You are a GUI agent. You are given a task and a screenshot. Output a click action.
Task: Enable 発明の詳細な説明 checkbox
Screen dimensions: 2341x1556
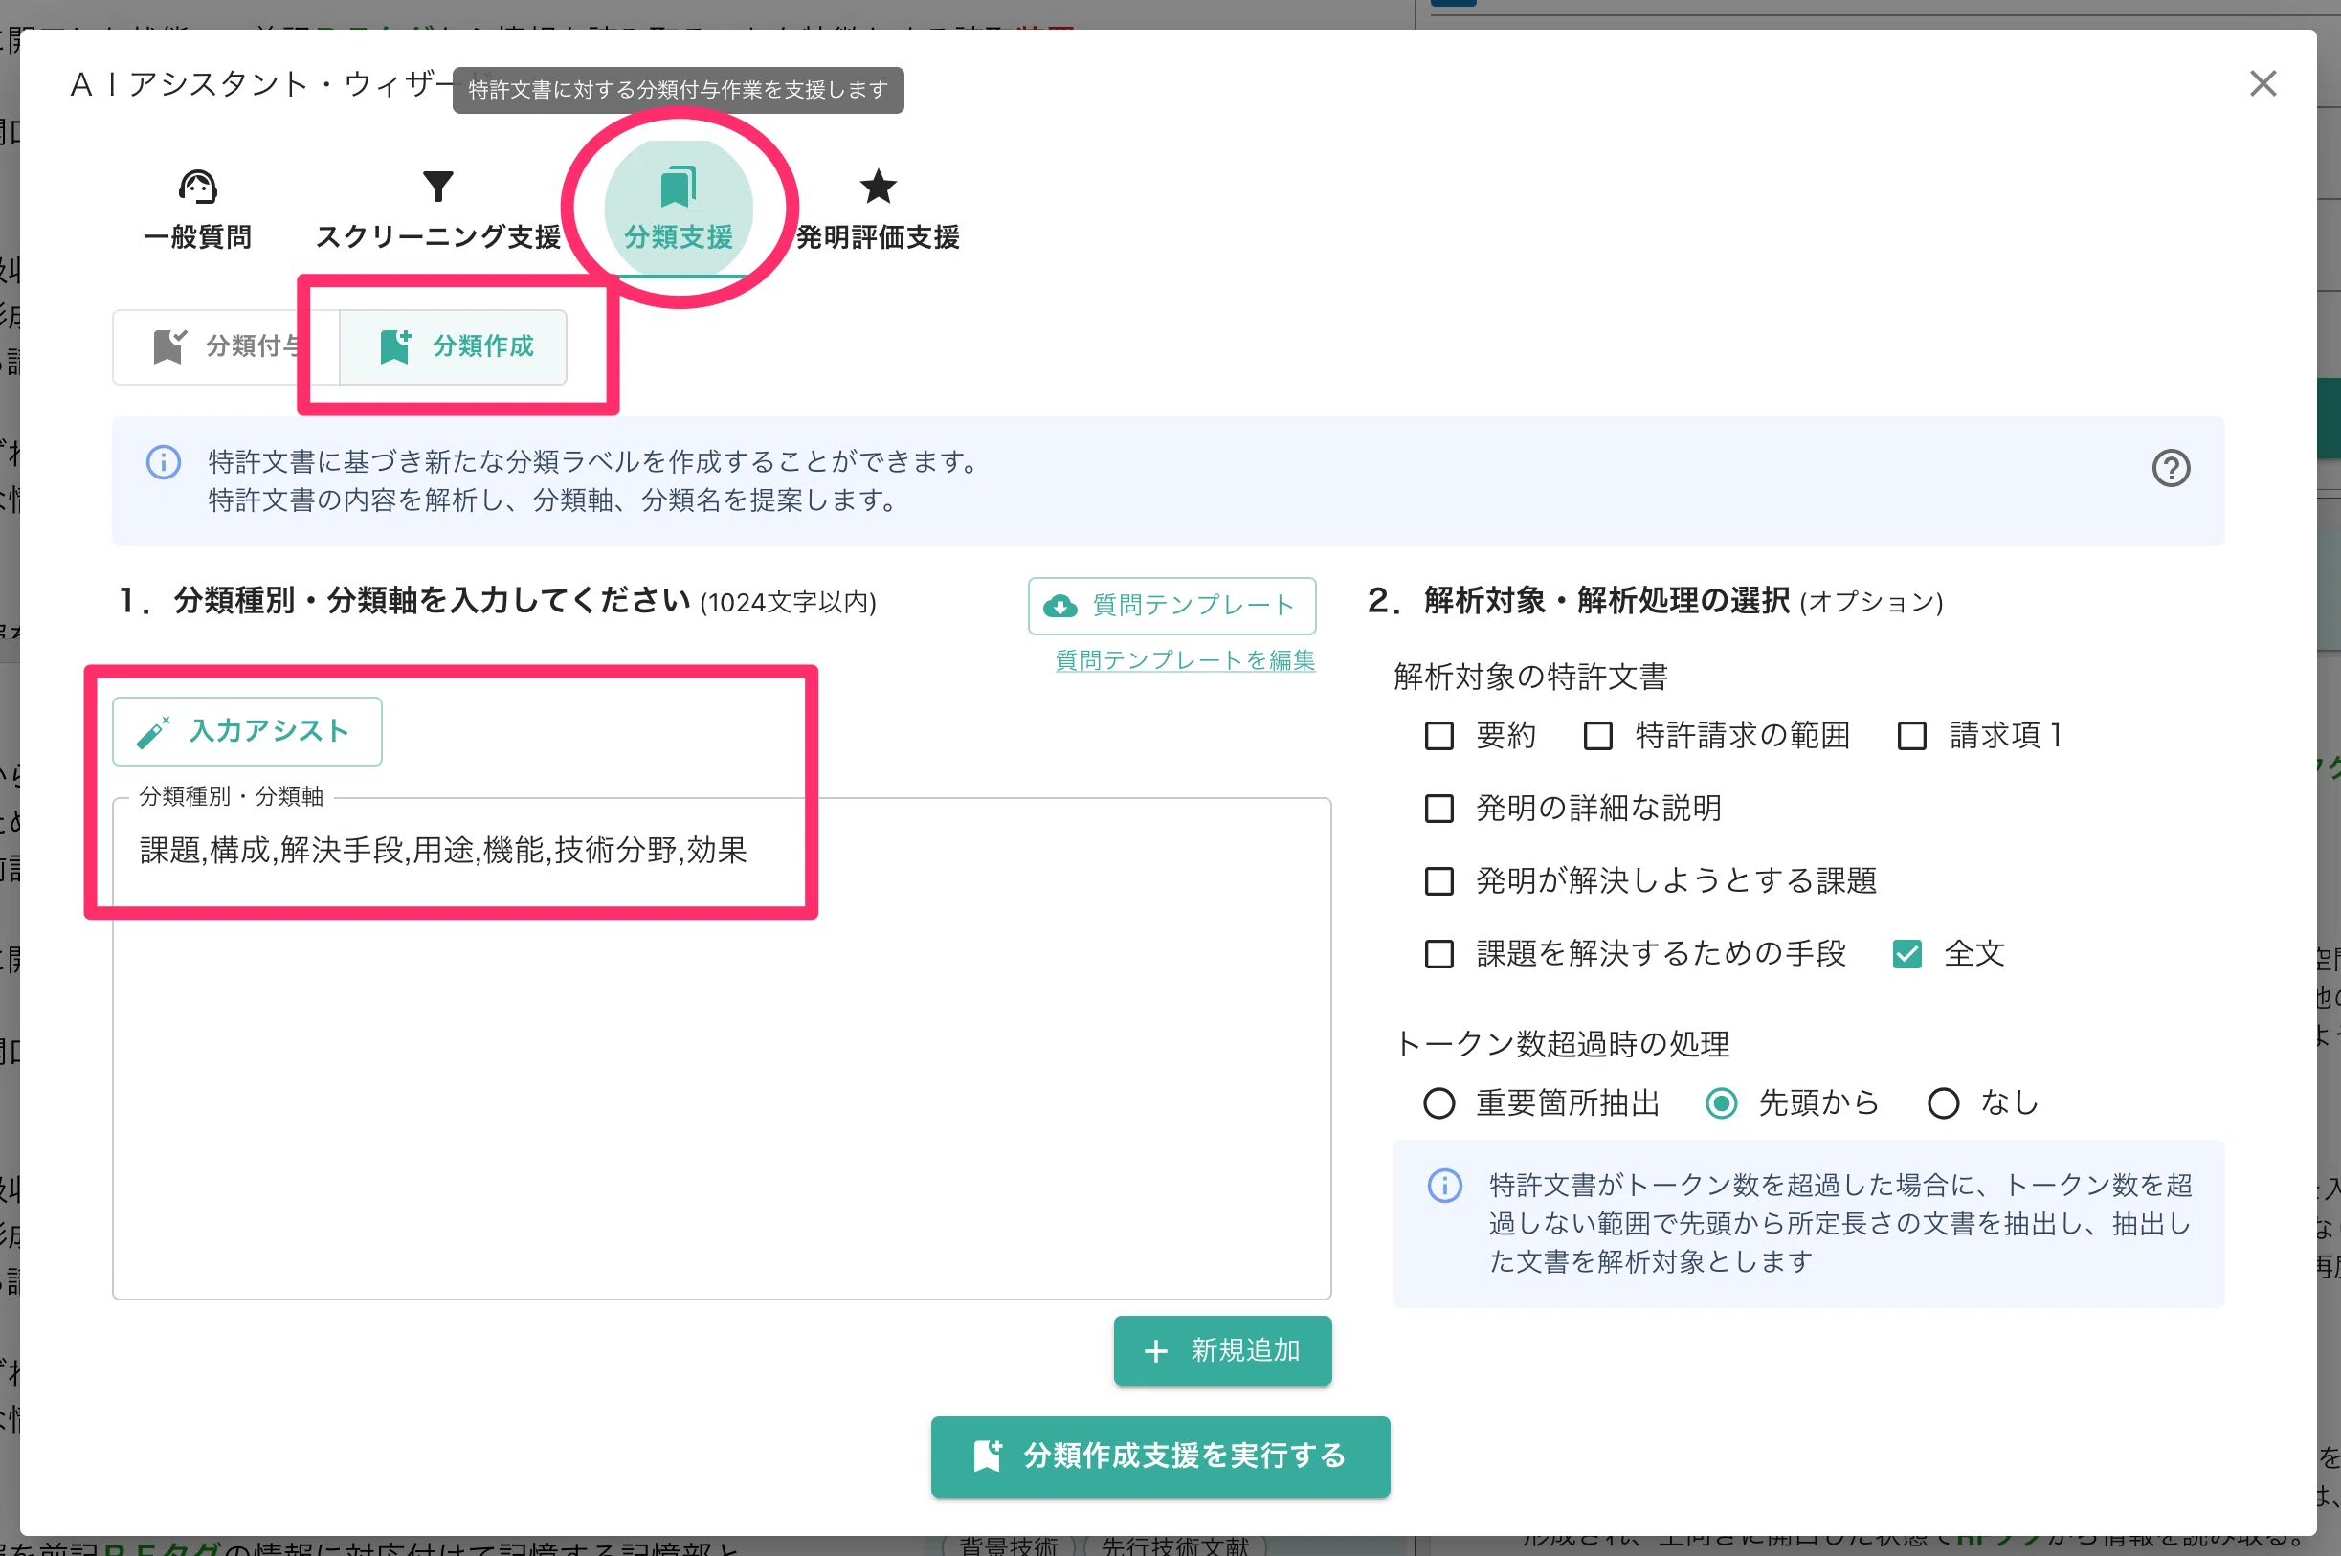point(1438,809)
